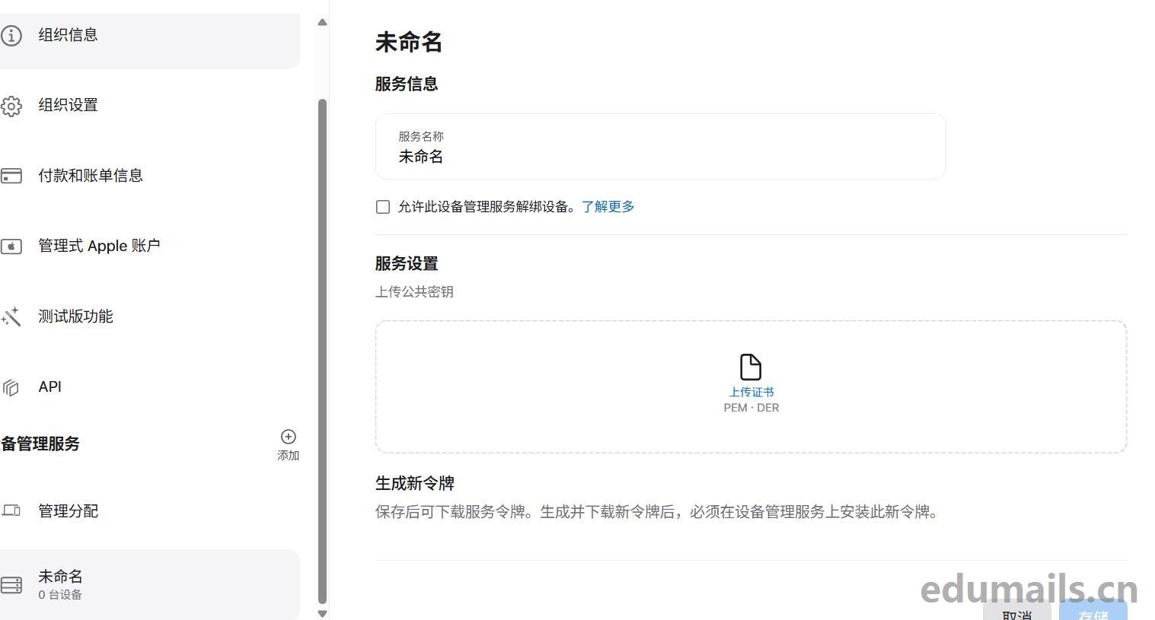Click the 付款和账单信息 card icon

click(x=11, y=176)
